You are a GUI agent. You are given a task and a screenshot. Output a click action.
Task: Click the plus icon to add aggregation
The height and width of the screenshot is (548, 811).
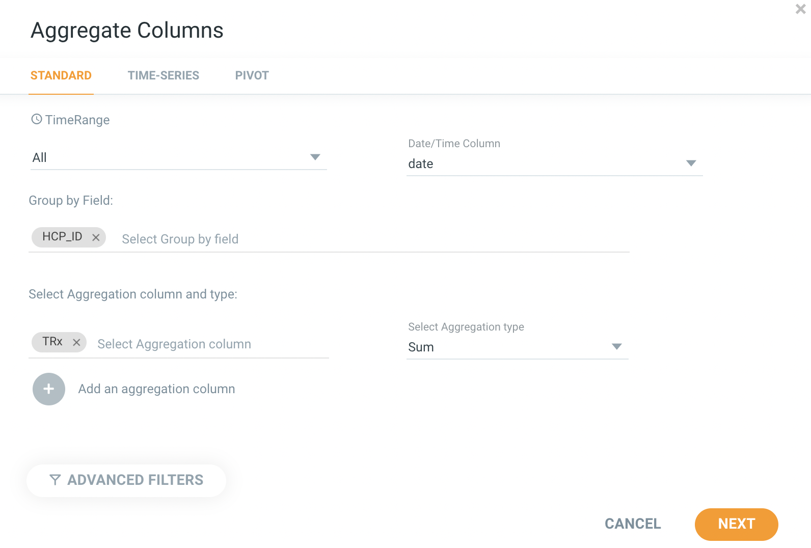pos(49,389)
